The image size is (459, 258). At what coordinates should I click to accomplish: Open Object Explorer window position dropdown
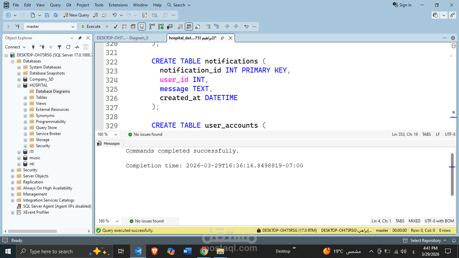72,38
